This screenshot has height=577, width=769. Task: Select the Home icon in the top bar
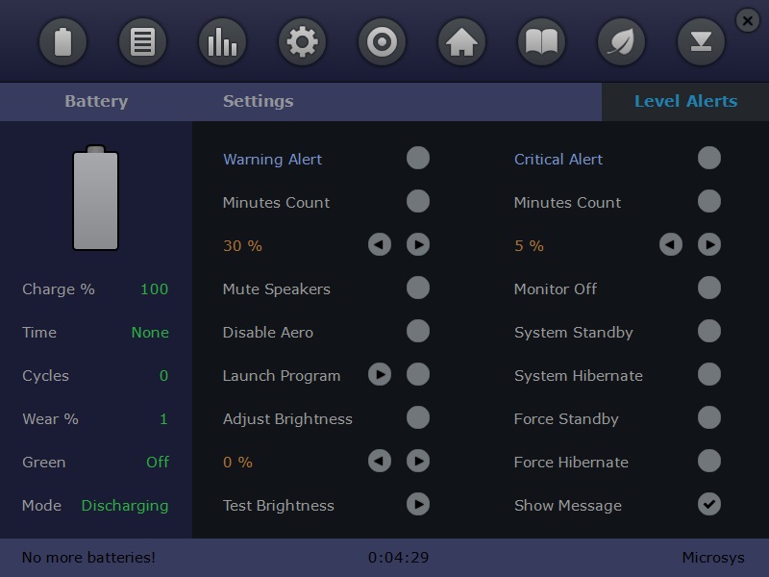461,41
